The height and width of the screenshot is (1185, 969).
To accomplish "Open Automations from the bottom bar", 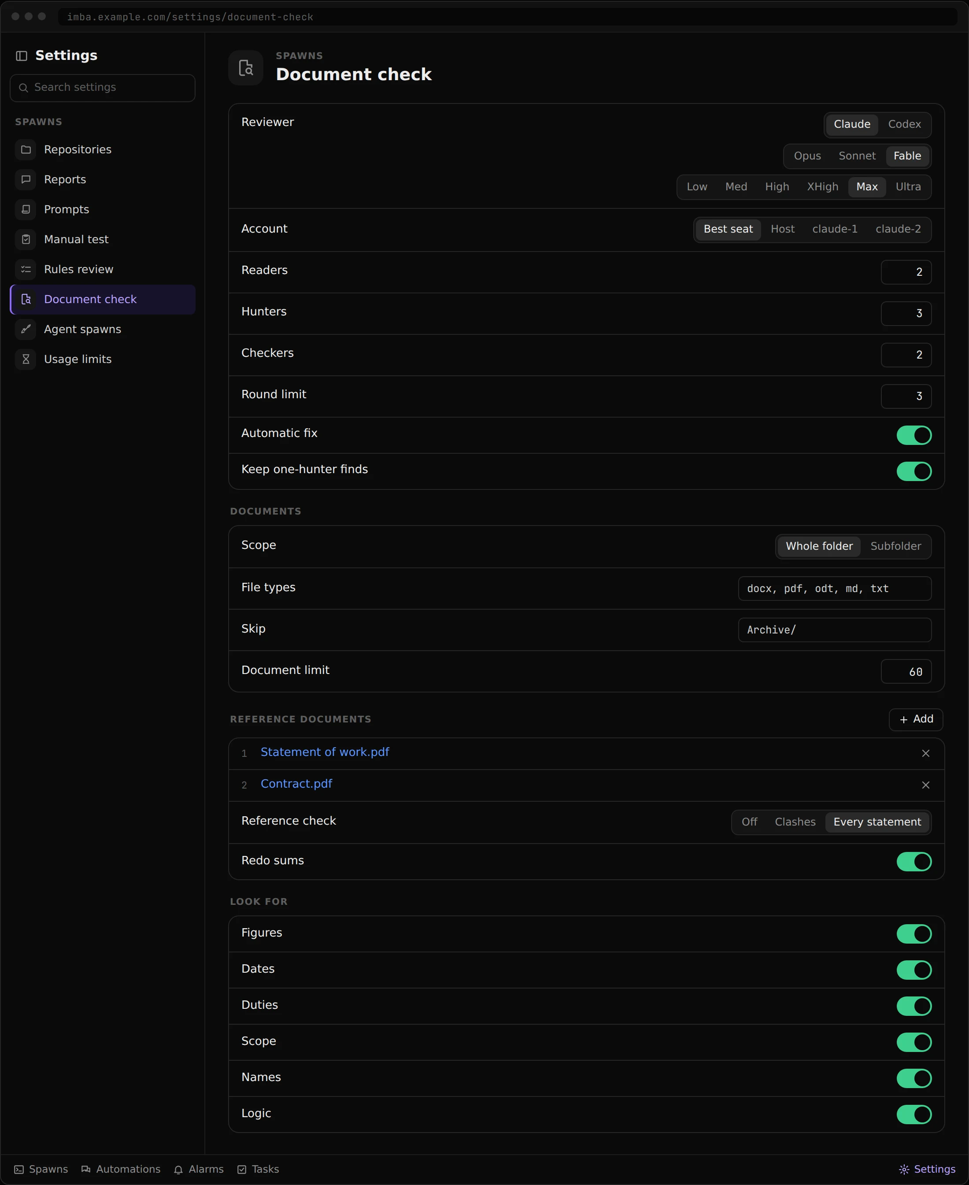I will [121, 1170].
